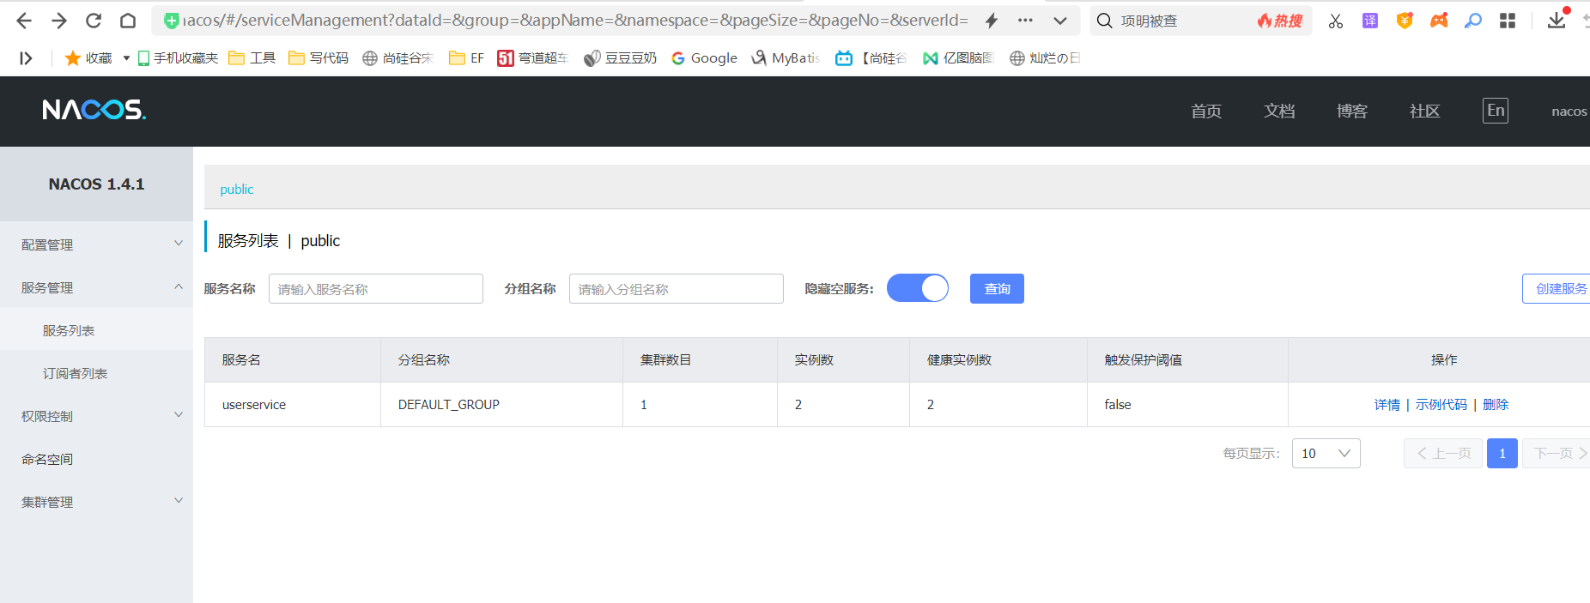Click the 下一页 pagination button
1590x603 pixels.
(x=1557, y=453)
